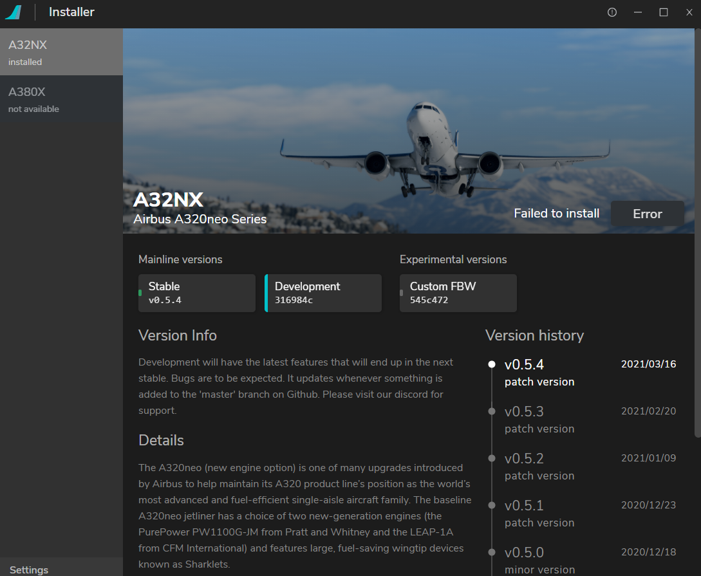Open Settings at the sidebar bottom

pos(61,568)
